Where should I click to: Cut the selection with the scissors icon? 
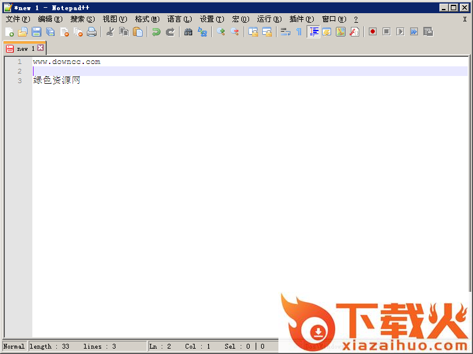(110, 32)
